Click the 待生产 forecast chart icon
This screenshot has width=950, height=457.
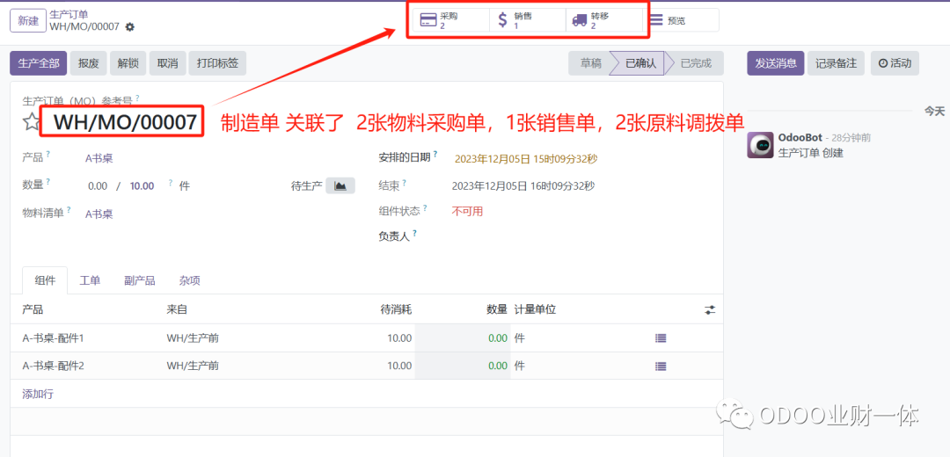coord(340,185)
